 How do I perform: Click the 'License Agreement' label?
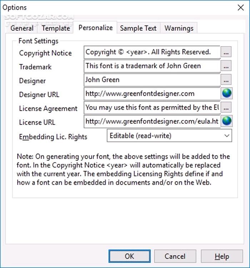coord(48,109)
